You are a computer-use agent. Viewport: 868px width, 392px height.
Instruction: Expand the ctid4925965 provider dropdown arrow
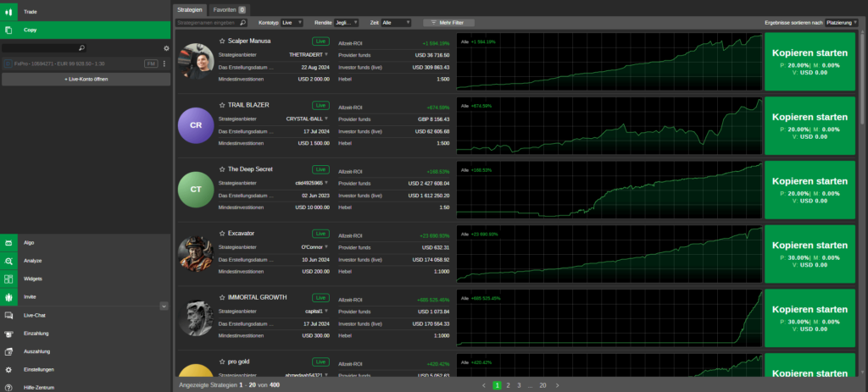pos(326,183)
